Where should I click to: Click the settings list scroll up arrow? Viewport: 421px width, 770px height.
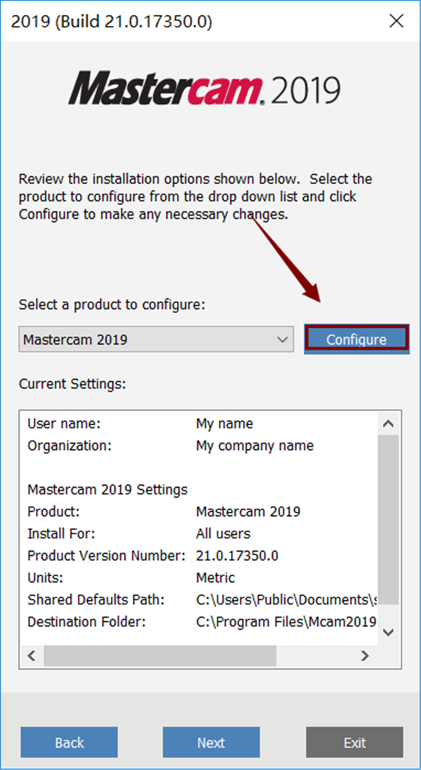[x=388, y=423]
